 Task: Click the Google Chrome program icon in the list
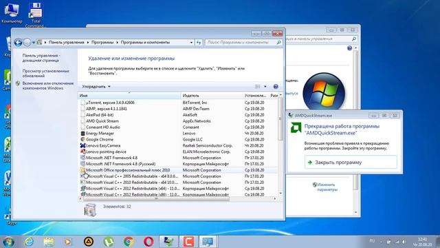click(82, 139)
